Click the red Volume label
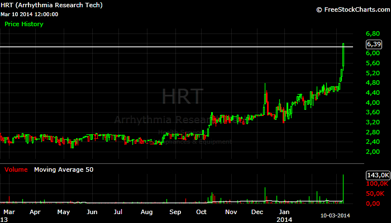Image resolution: width=391 pixels, height=223 pixels. tap(16, 169)
